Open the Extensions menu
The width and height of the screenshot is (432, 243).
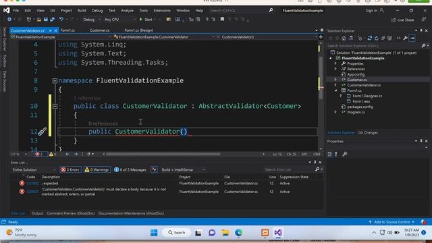tap(162, 11)
